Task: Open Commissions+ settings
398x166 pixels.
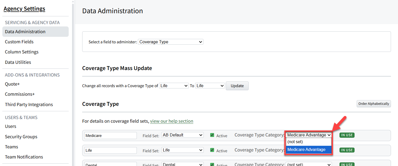Action: 20,94
